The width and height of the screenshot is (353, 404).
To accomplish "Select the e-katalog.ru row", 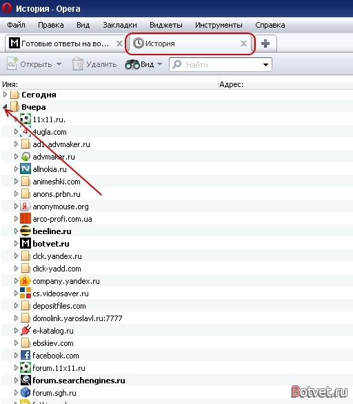I will [x=177, y=331].
